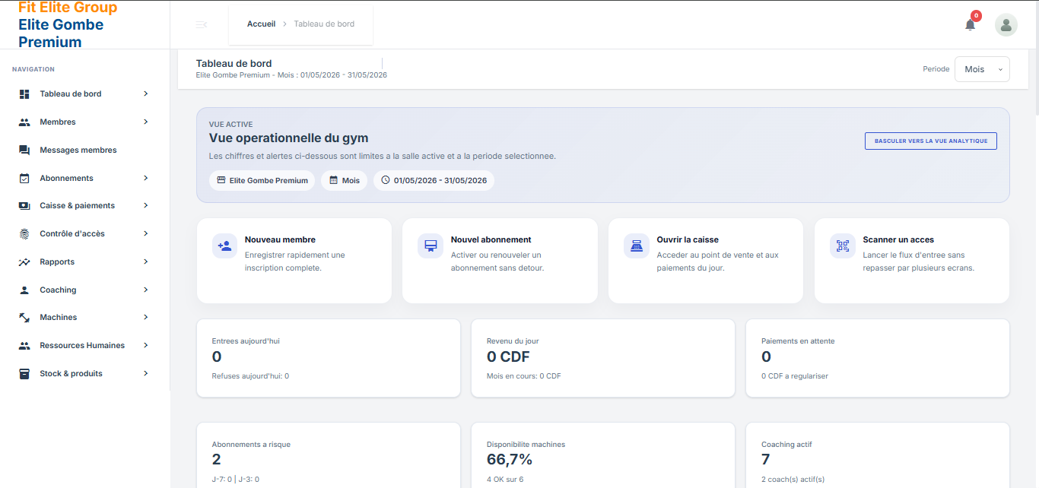Click the Elite Gombe Premium chip

(262, 180)
